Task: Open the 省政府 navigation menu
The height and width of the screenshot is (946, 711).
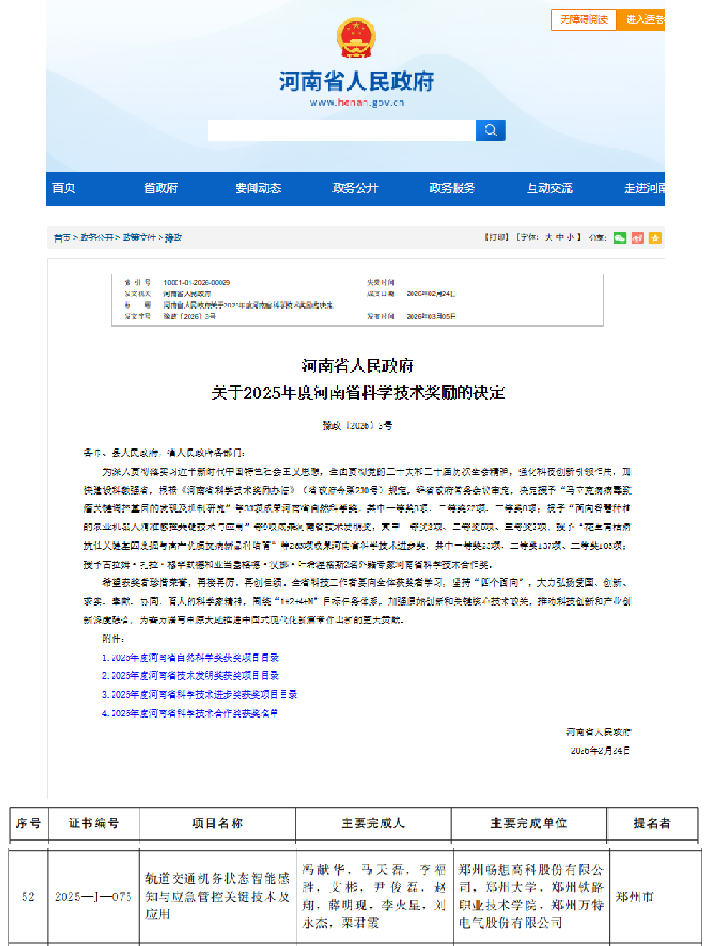Action: click(x=161, y=188)
